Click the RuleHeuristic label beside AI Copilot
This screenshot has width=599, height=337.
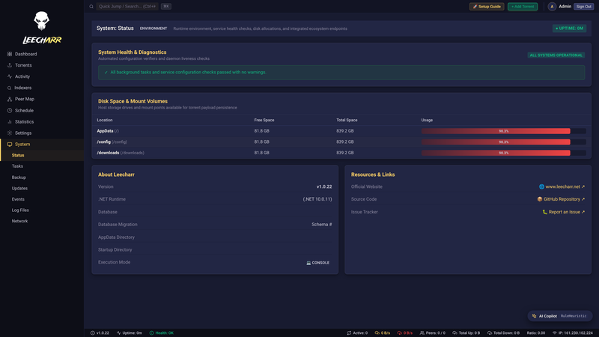574,316
